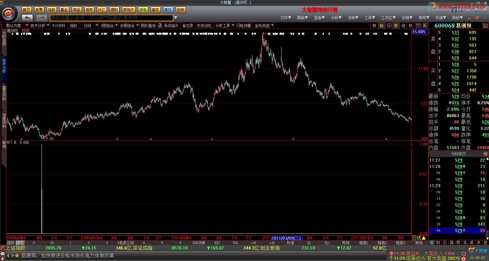
Task: Open the 分析 menu
Action: click(336, 18)
